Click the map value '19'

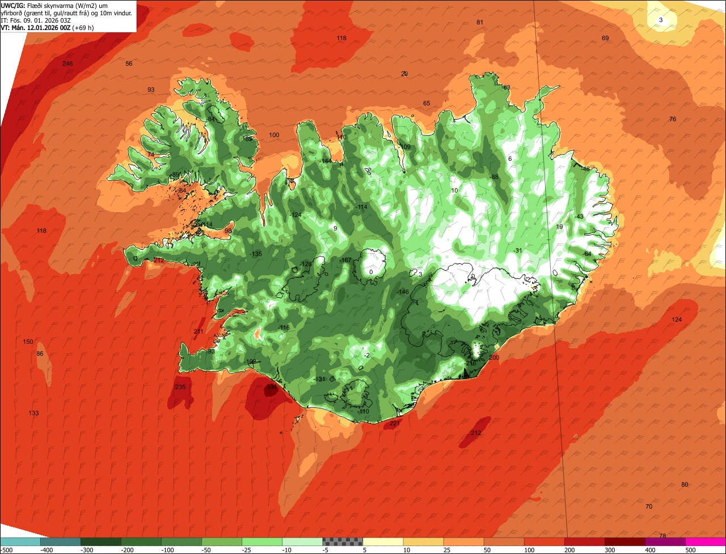(559, 227)
